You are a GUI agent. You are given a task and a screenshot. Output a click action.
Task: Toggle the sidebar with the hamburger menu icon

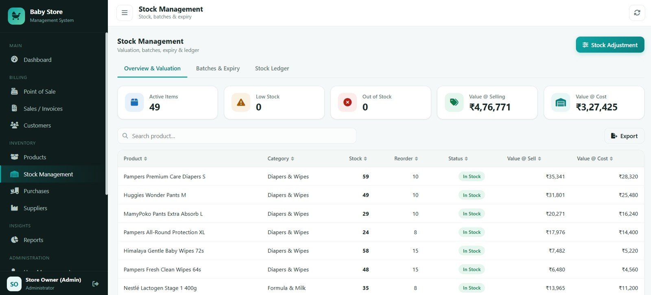(x=125, y=13)
